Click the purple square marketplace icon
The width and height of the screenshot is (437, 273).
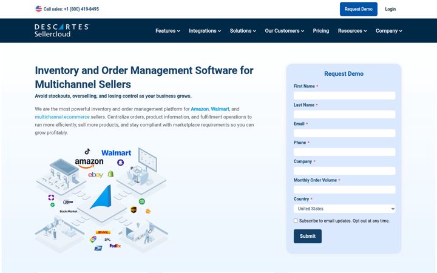click(x=51, y=198)
